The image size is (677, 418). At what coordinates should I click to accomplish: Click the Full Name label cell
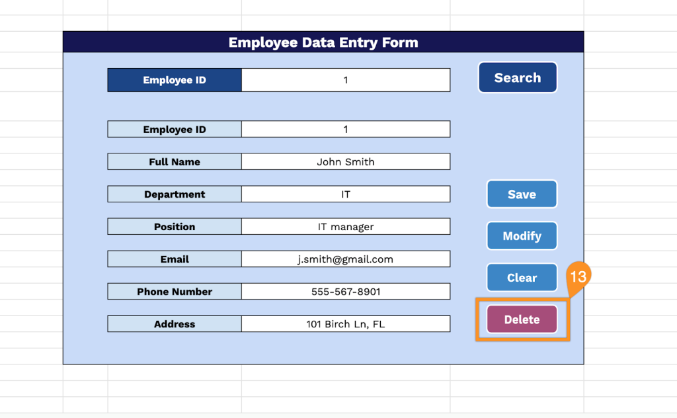(x=175, y=161)
